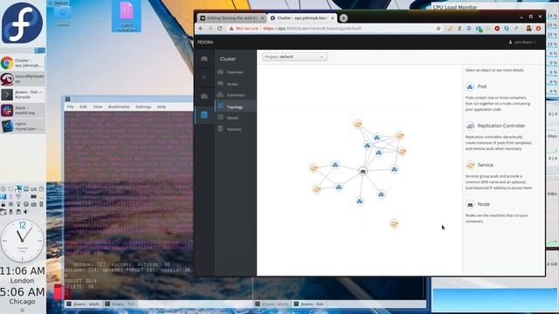Select the Topology item in the Cluster menu
Screen dimensions: 559x314
click(235, 106)
